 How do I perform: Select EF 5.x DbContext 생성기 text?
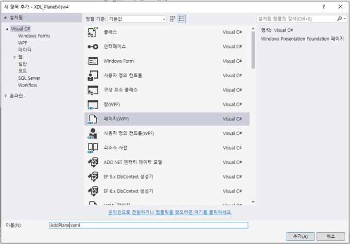pyautogui.click(x=128, y=177)
